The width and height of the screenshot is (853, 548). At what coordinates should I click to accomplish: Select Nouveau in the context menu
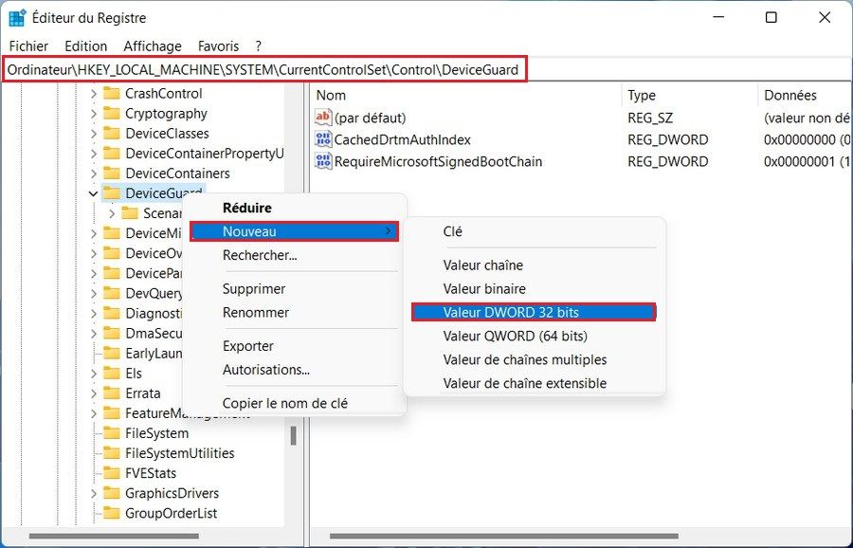click(x=295, y=231)
